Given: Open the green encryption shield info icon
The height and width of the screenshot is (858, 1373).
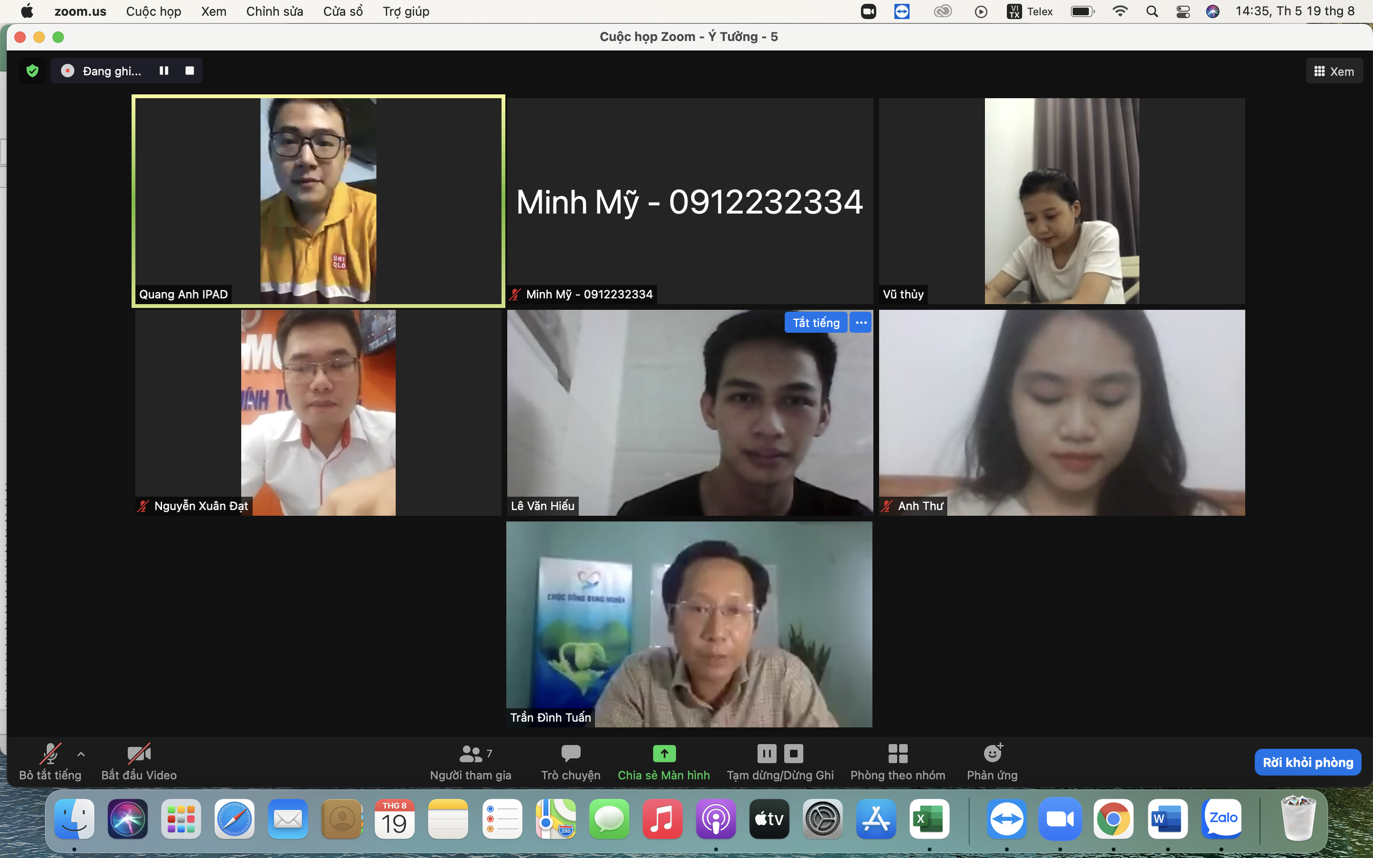Looking at the screenshot, I should tap(32, 71).
